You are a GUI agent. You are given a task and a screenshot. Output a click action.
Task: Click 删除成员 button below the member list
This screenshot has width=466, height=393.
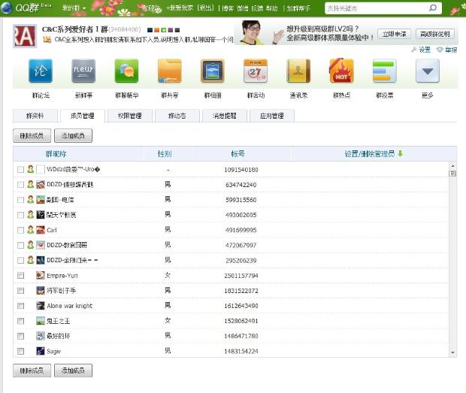(x=32, y=370)
